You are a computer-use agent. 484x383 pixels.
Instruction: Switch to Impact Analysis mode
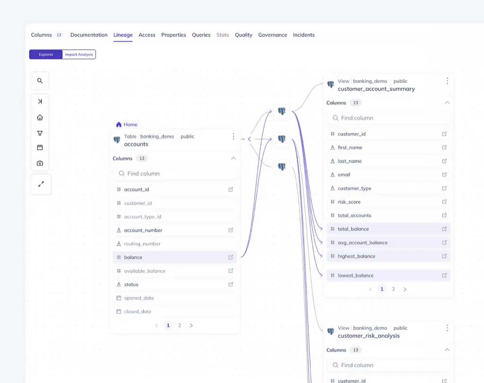(x=79, y=54)
